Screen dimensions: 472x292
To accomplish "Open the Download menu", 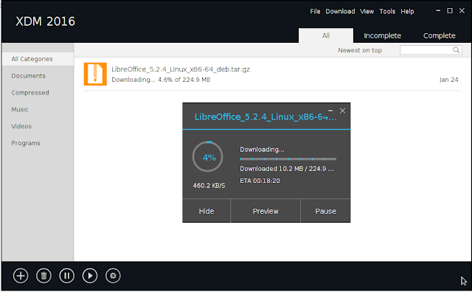I will pyautogui.click(x=340, y=12).
